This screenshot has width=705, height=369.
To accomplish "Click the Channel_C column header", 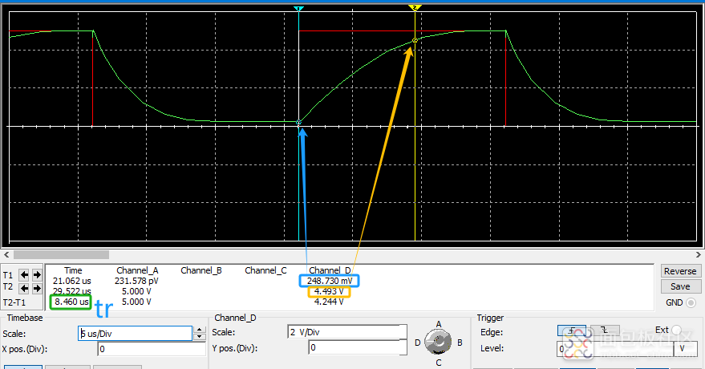I will (x=265, y=270).
